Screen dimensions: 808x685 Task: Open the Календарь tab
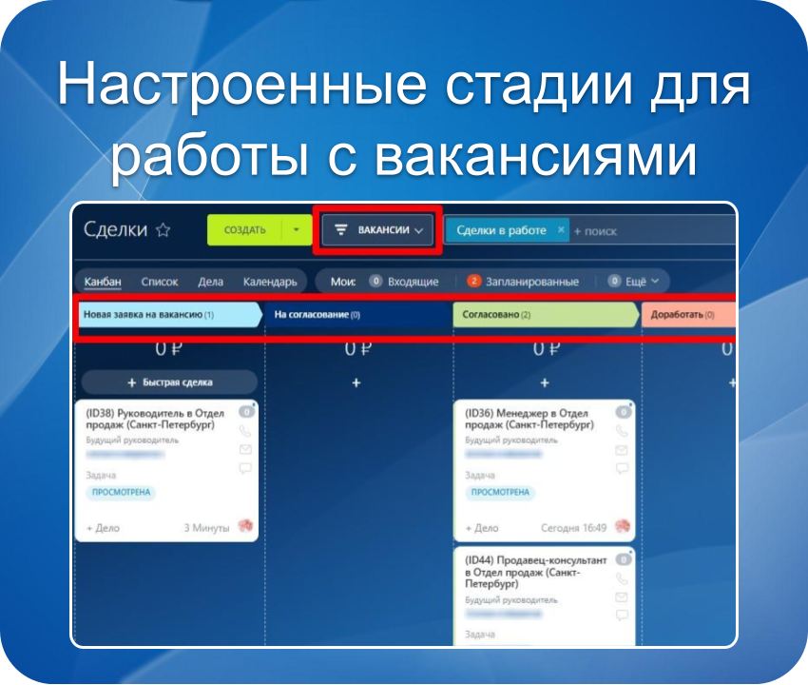270,282
